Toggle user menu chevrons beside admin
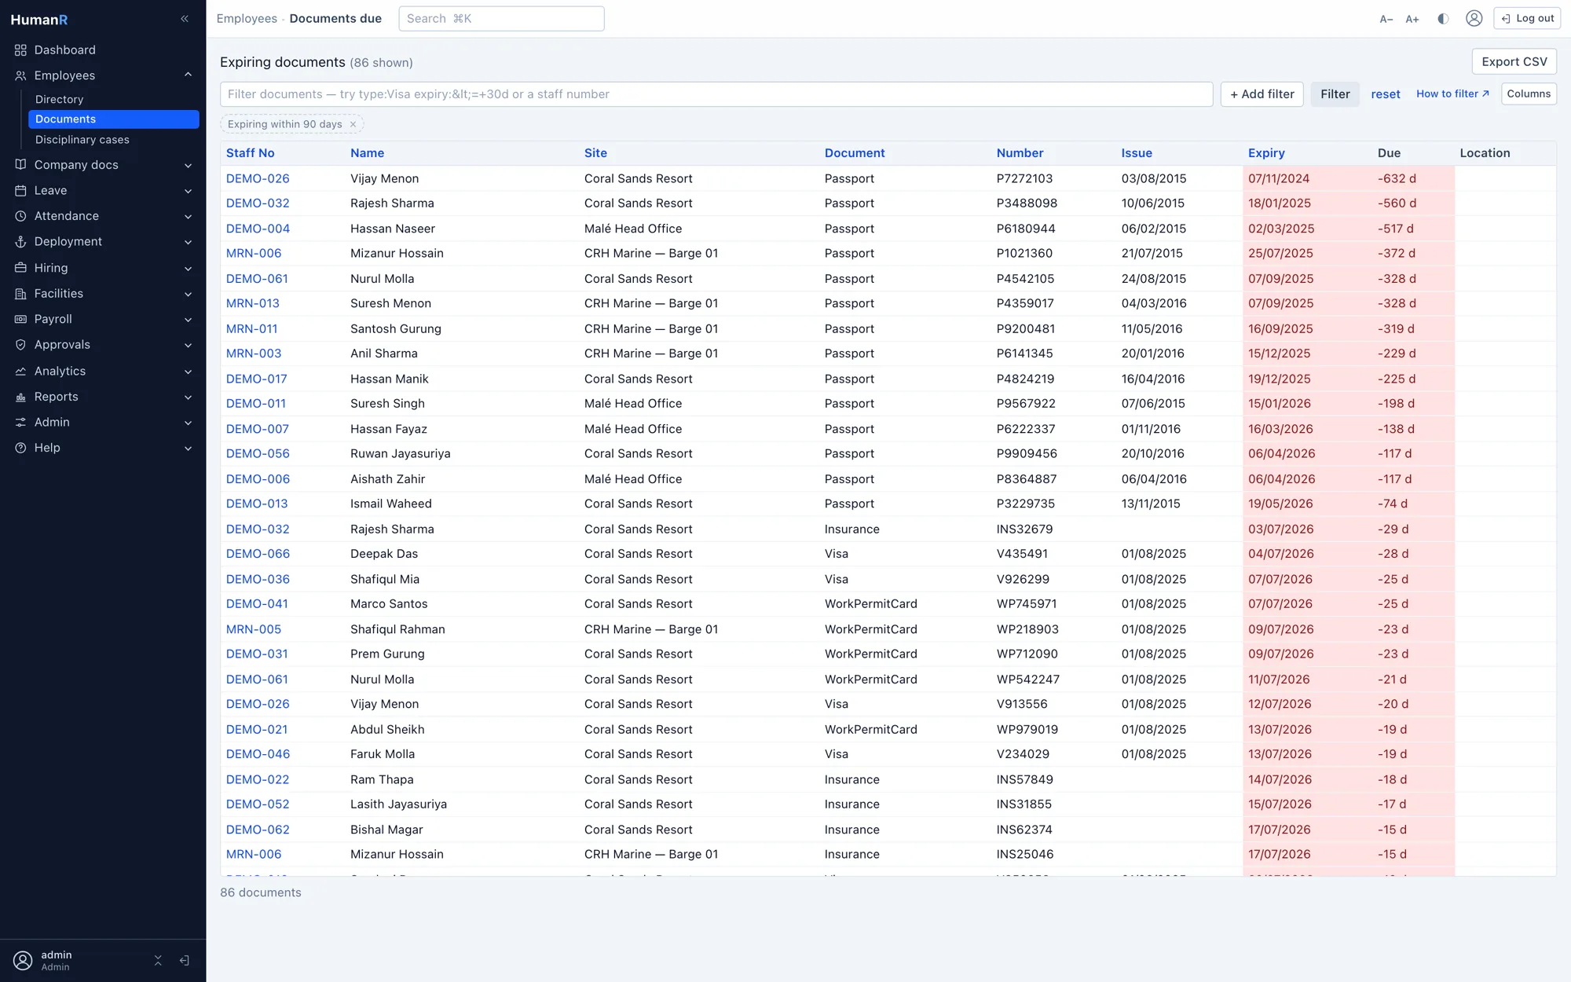1571x982 pixels. pos(158,961)
